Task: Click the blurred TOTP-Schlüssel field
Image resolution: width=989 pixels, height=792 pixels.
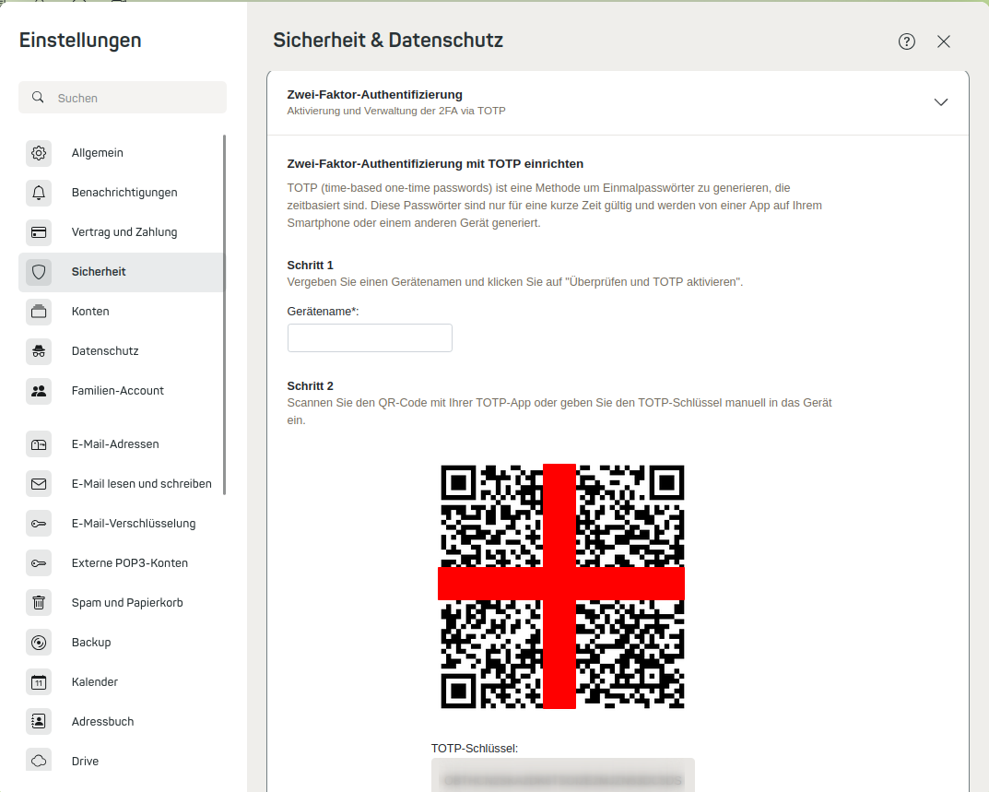Action: click(562, 775)
